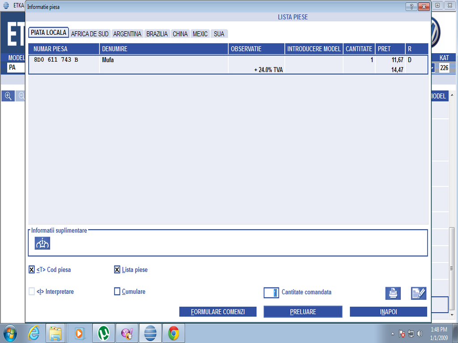458x343 pixels.
Task: Uncheck the Cod piesa checkbox
Action: 32,270
